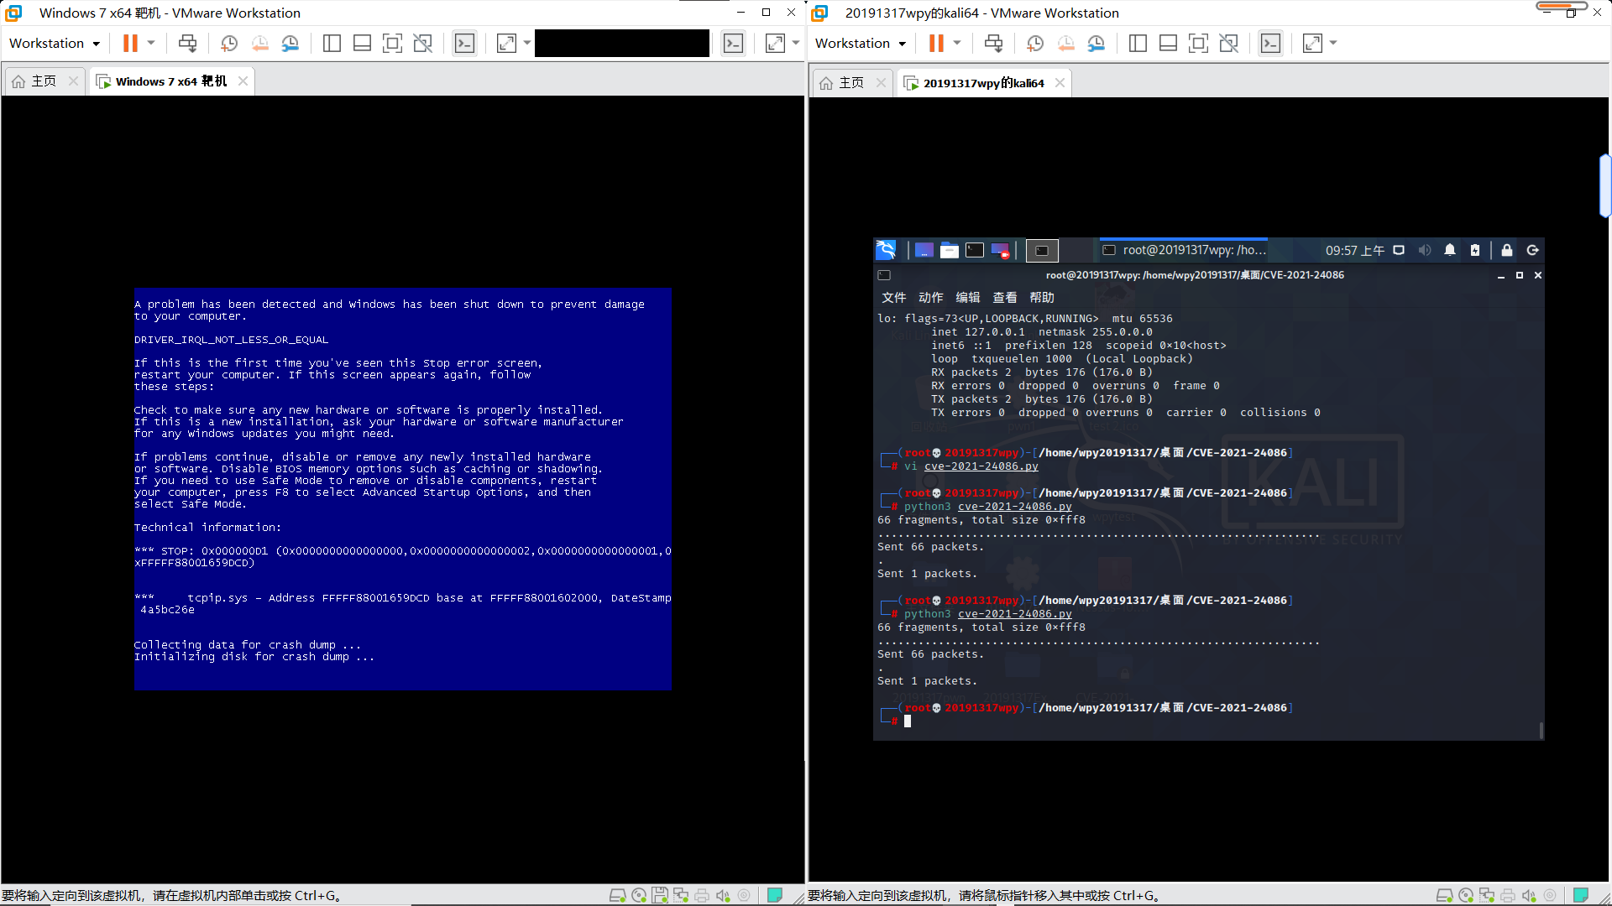Enter full screen mode for Windows 7 VM
The width and height of the screenshot is (1612, 906).
pos(392,43)
